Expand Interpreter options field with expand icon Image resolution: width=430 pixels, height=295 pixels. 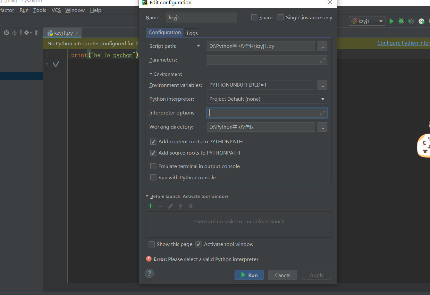[x=322, y=113]
